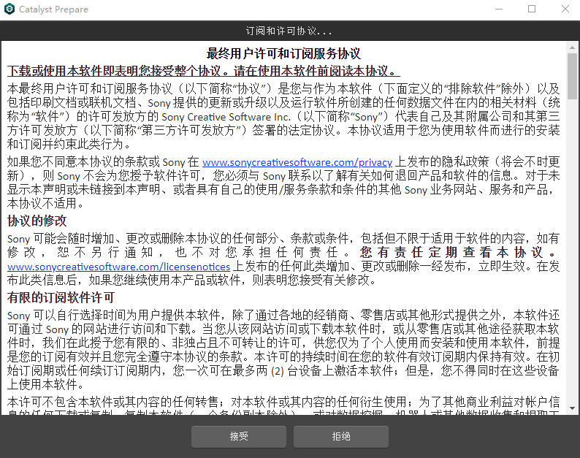
Task: Click the Catalyst Prepare app icon
Action: click(9, 9)
